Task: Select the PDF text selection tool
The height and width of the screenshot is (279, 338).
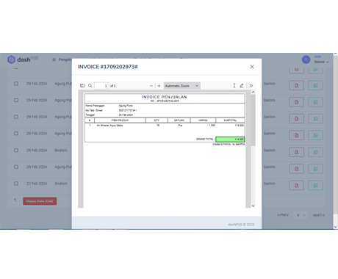Action: [x=234, y=86]
